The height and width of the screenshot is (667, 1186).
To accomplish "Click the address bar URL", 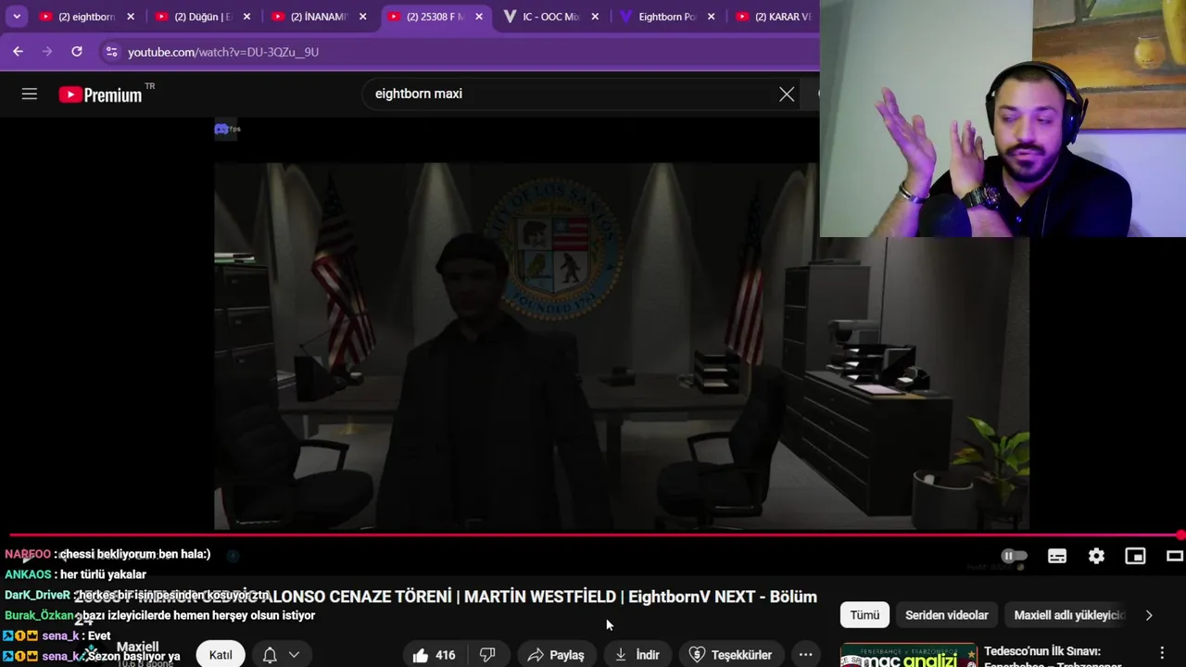I will (223, 52).
